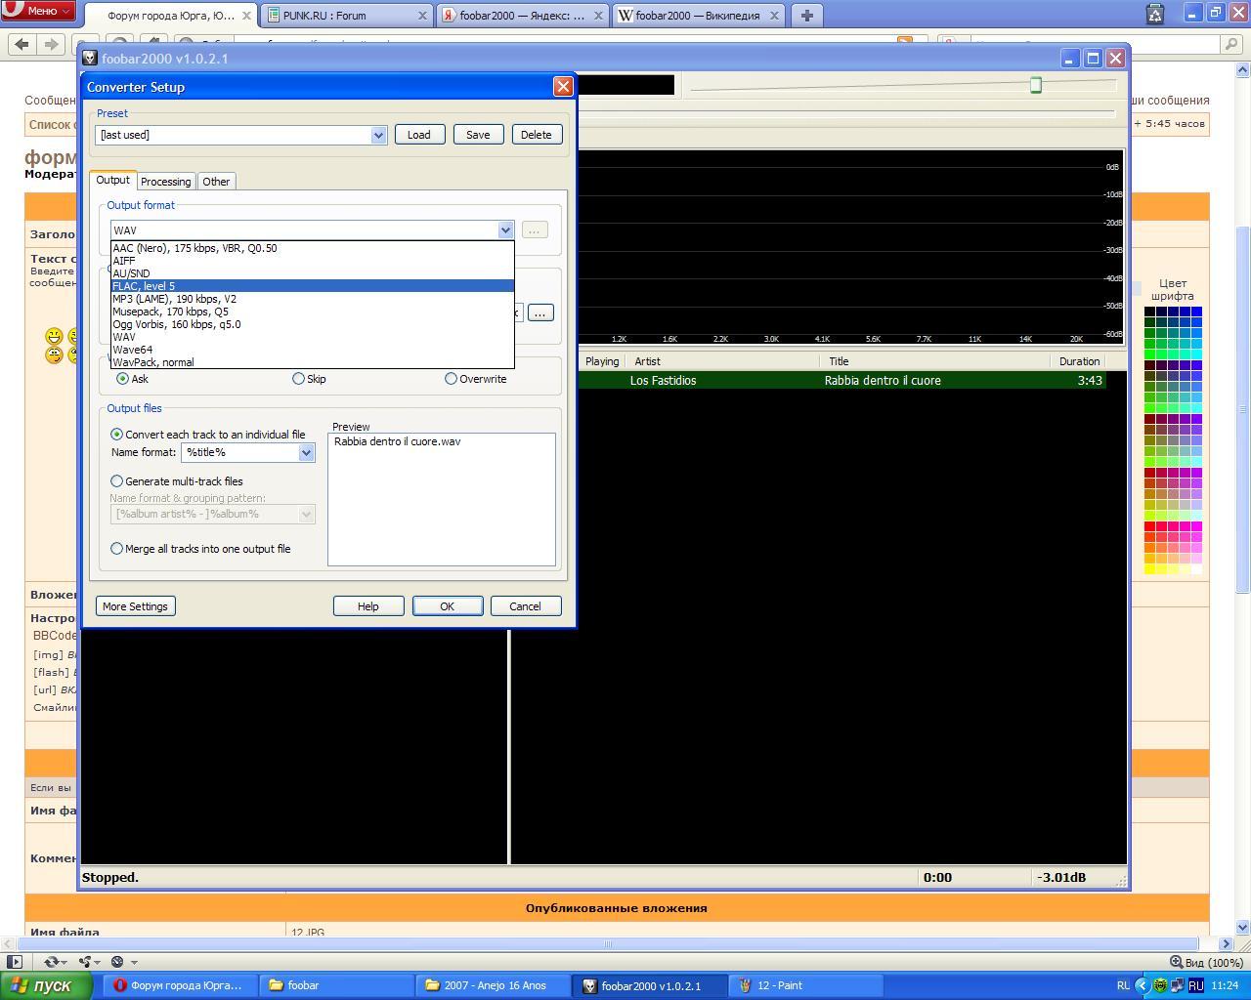Select the Overwrite radio button
The image size is (1251, 1000).
[451, 379]
